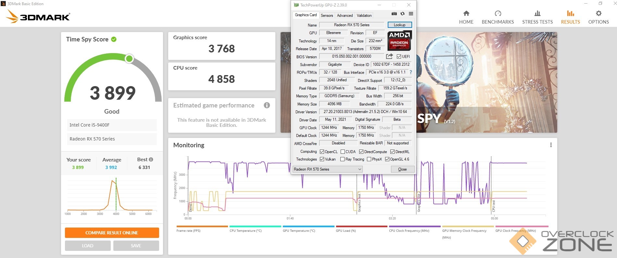Click the 3DMark logo
This screenshot has width=617, height=258.
[x=38, y=16]
